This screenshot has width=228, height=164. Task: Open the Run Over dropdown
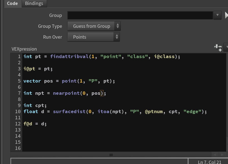[93, 37]
